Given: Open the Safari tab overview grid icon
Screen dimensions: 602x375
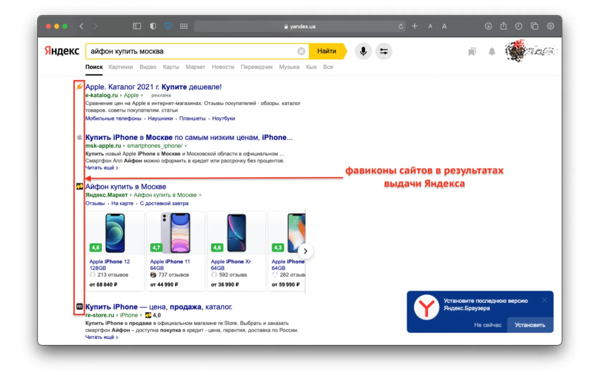Looking at the screenshot, I should (x=184, y=26).
